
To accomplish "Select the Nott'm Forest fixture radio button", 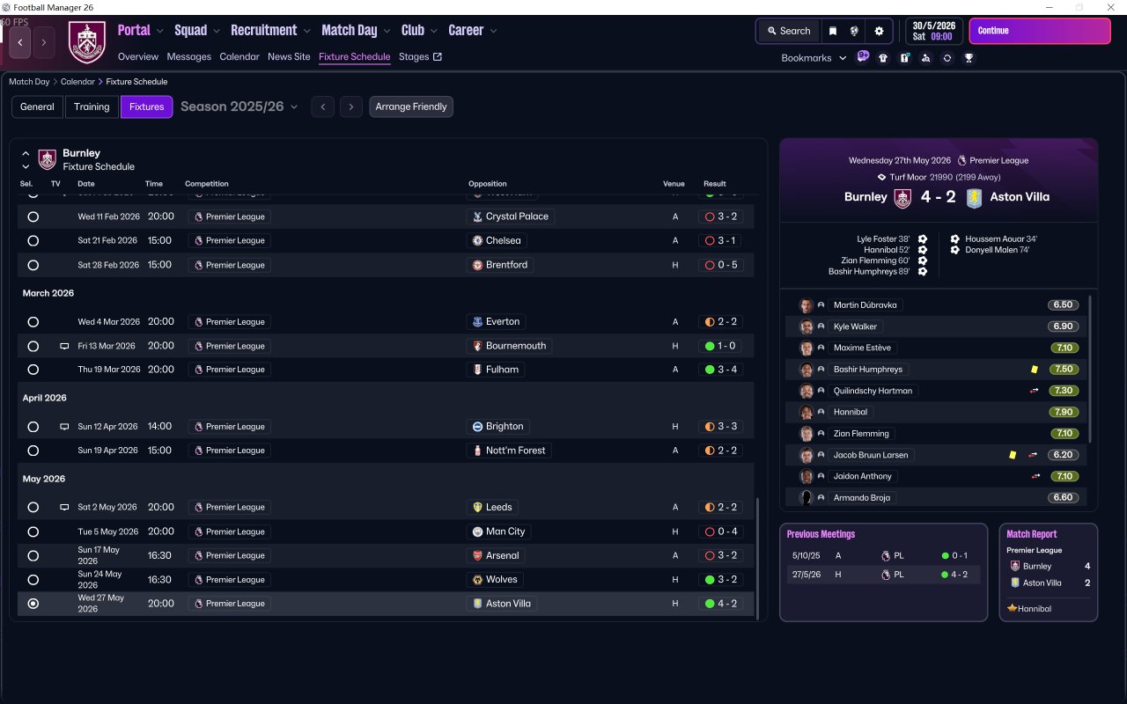I will click(x=33, y=451).
